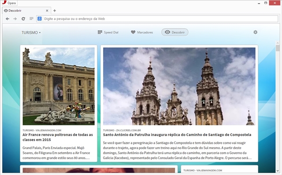
Task: Click the scrollbar up arrow
Action: [278, 43]
